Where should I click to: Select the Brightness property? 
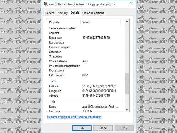pos(55,38)
